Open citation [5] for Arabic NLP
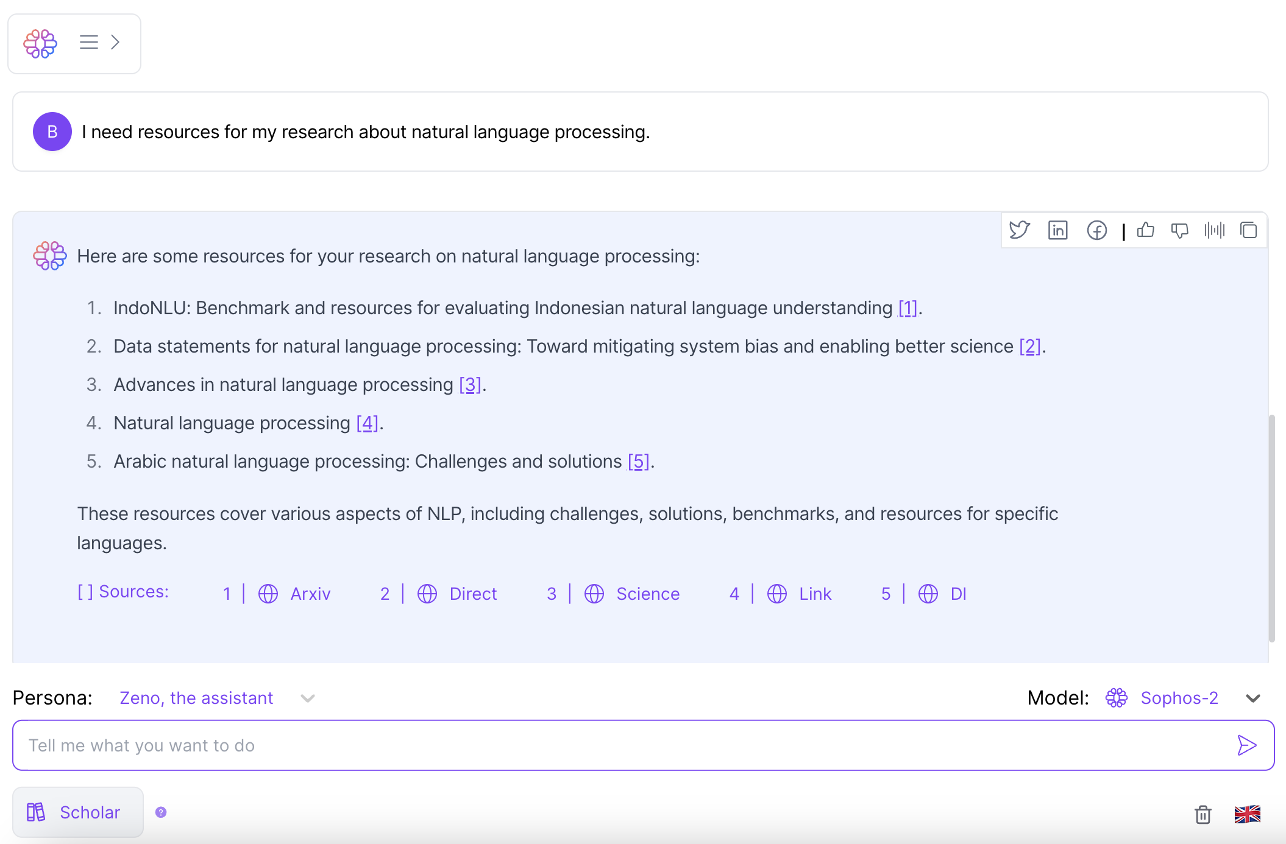 tap(639, 462)
